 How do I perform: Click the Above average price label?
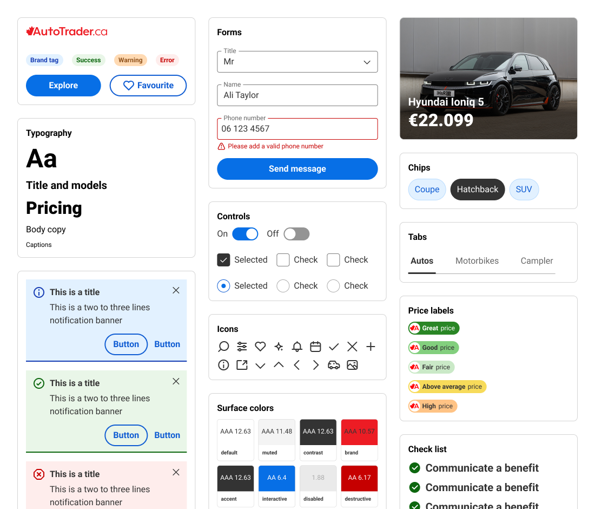tap(447, 387)
